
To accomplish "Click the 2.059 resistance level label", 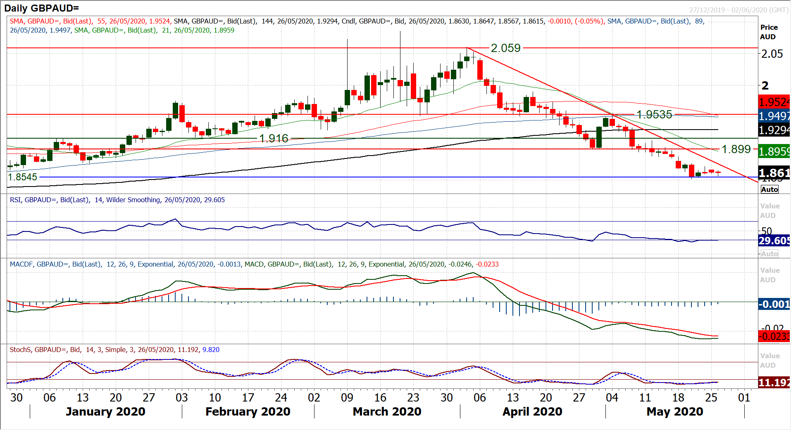I will (x=505, y=48).
